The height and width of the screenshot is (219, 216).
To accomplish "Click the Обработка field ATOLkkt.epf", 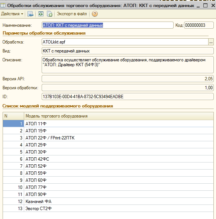I will coord(125,42).
